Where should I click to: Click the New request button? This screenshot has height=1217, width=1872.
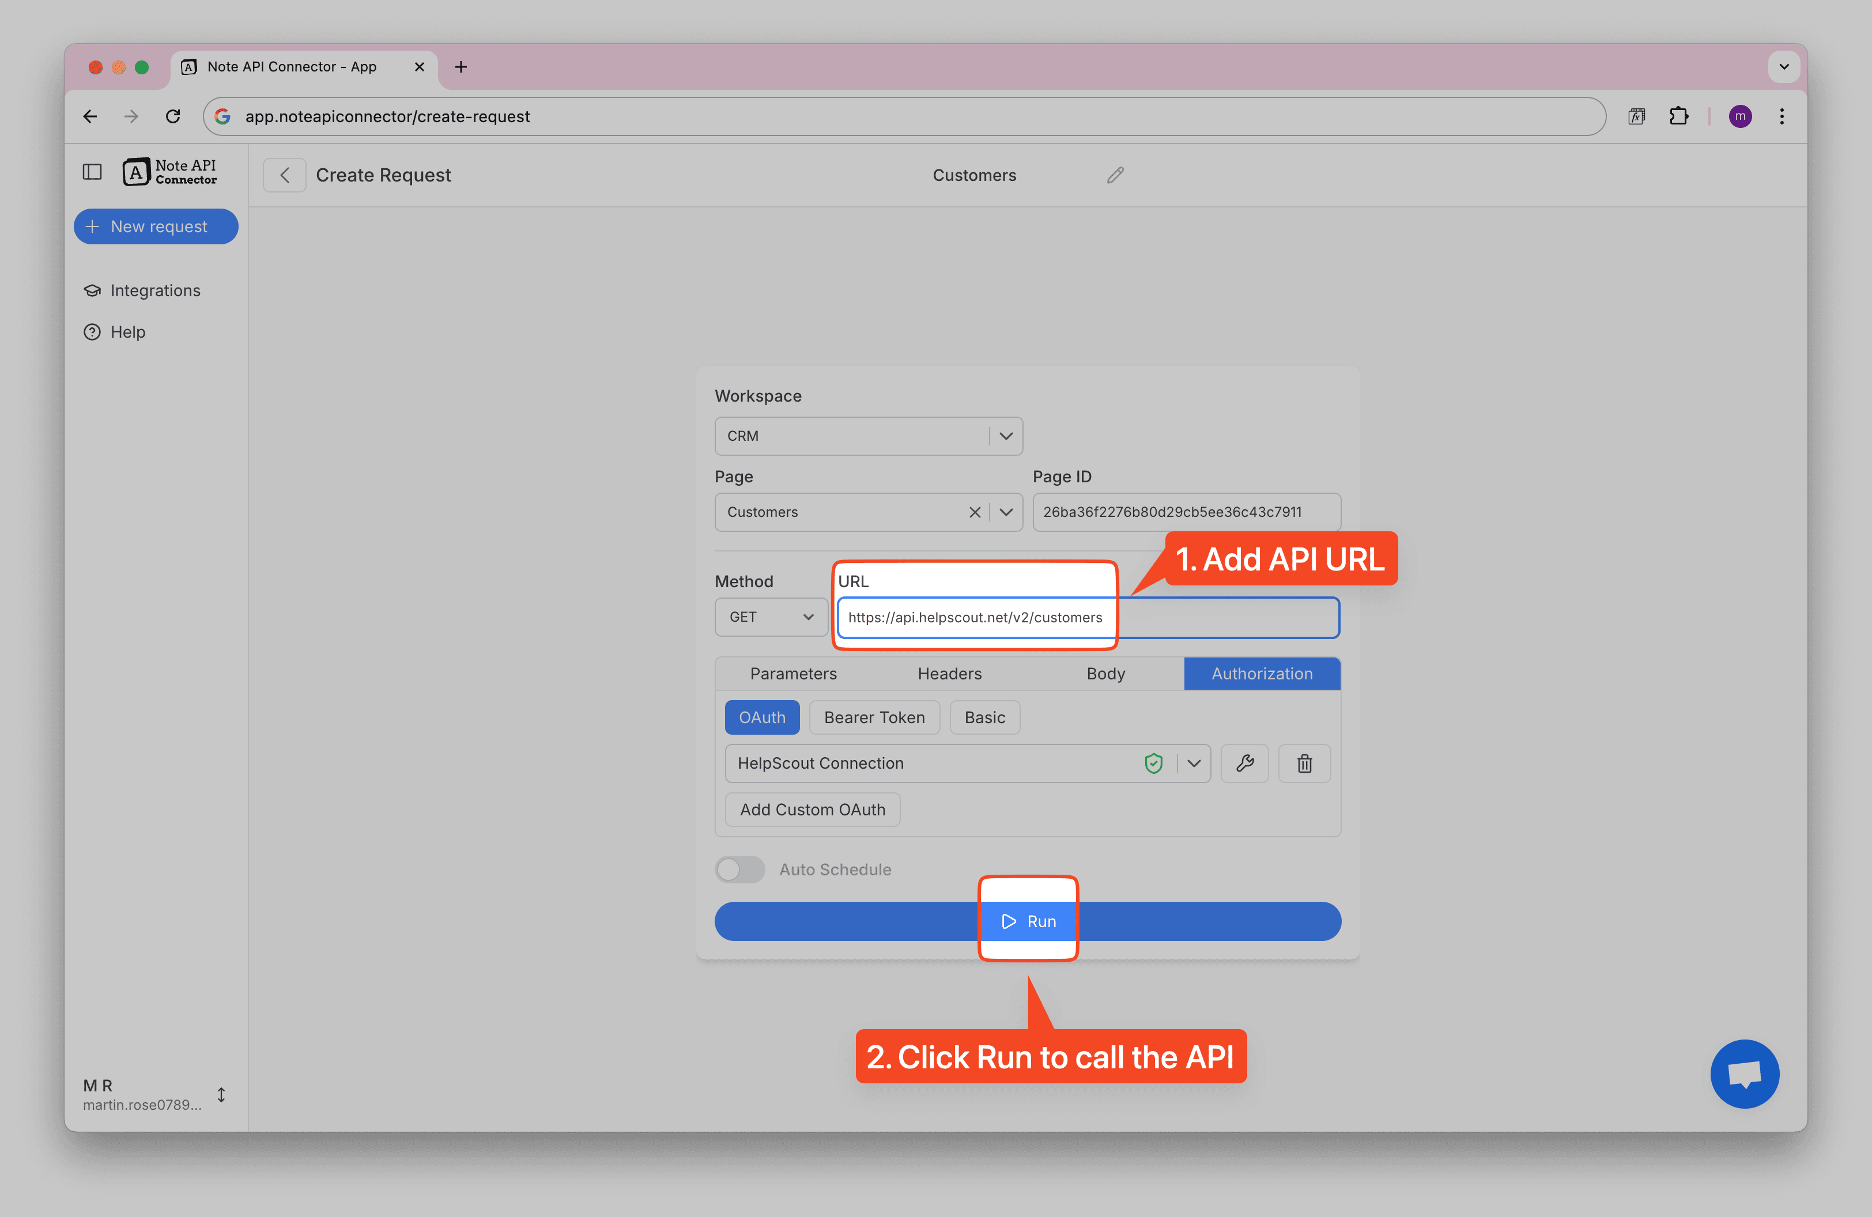pyautogui.click(x=156, y=226)
